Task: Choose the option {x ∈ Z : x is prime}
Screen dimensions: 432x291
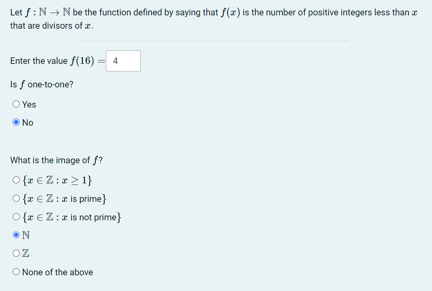Action: [x=16, y=198]
